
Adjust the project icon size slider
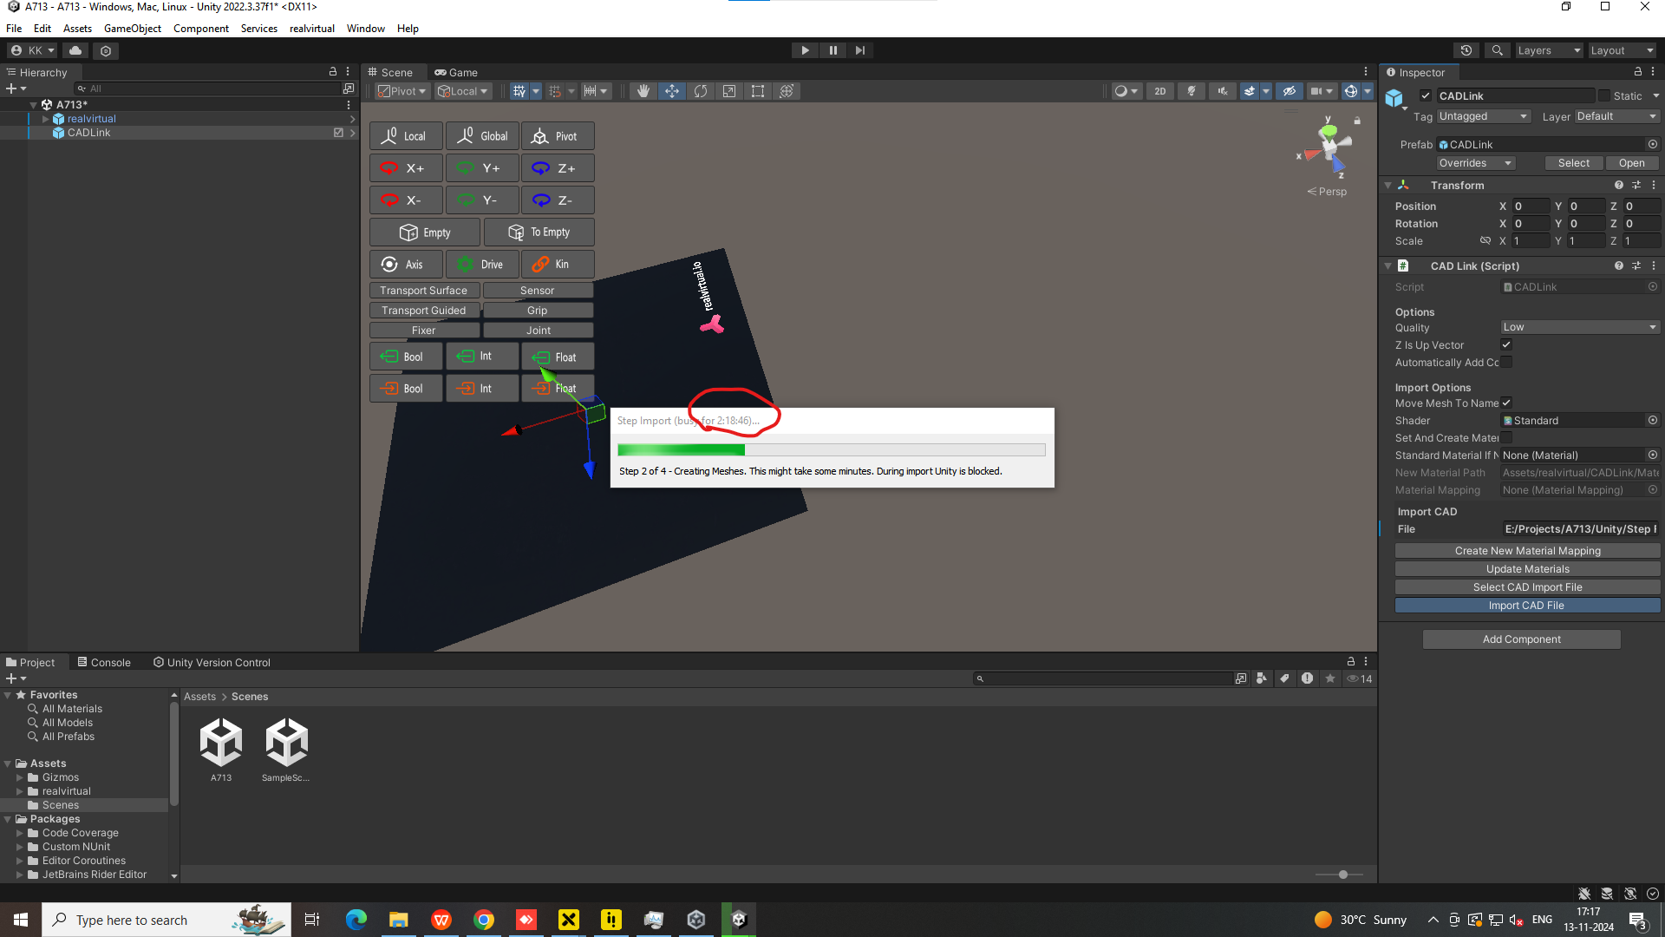1342,875
